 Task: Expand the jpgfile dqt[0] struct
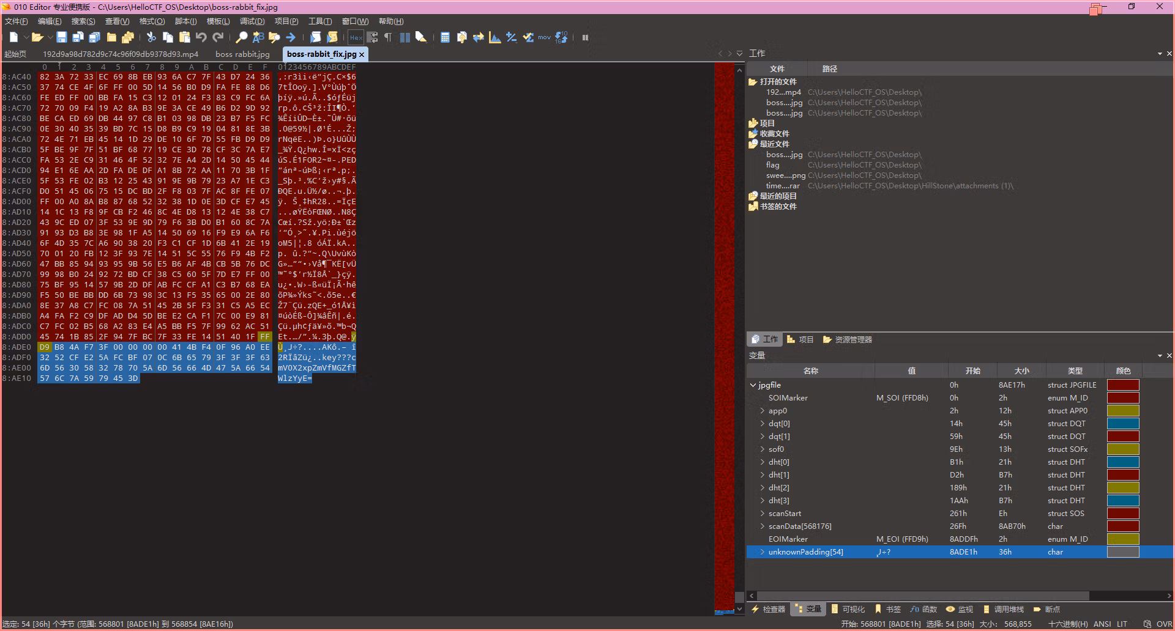click(x=763, y=424)
